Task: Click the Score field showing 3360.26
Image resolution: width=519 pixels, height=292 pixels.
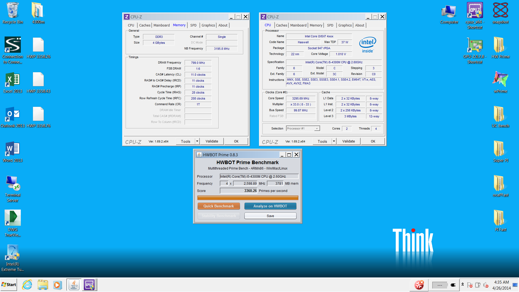Action: click(238, 191)
